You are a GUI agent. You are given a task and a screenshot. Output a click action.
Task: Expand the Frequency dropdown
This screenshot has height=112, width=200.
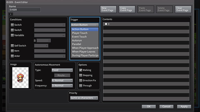coord(62,86)
